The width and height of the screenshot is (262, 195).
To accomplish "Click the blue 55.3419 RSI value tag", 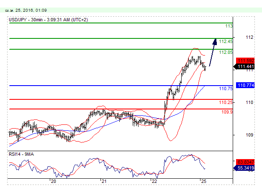I will tap(245, 168).
